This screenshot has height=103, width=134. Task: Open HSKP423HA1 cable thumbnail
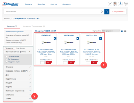69,42
